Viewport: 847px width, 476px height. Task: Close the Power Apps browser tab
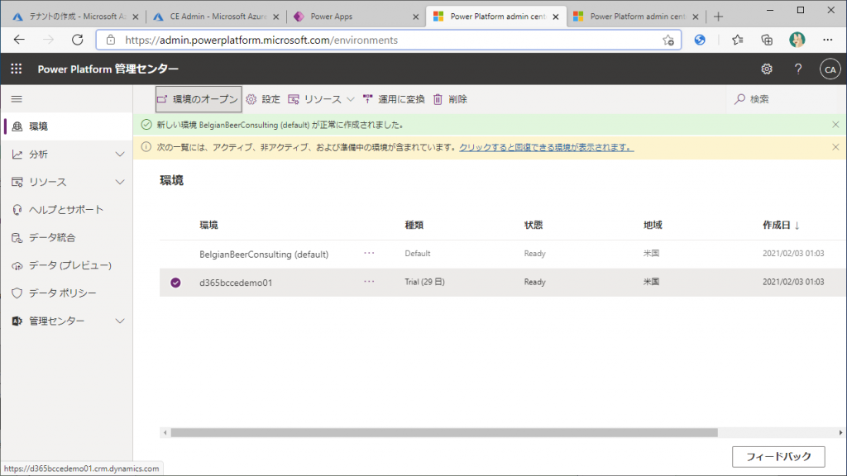pos(415,17)
